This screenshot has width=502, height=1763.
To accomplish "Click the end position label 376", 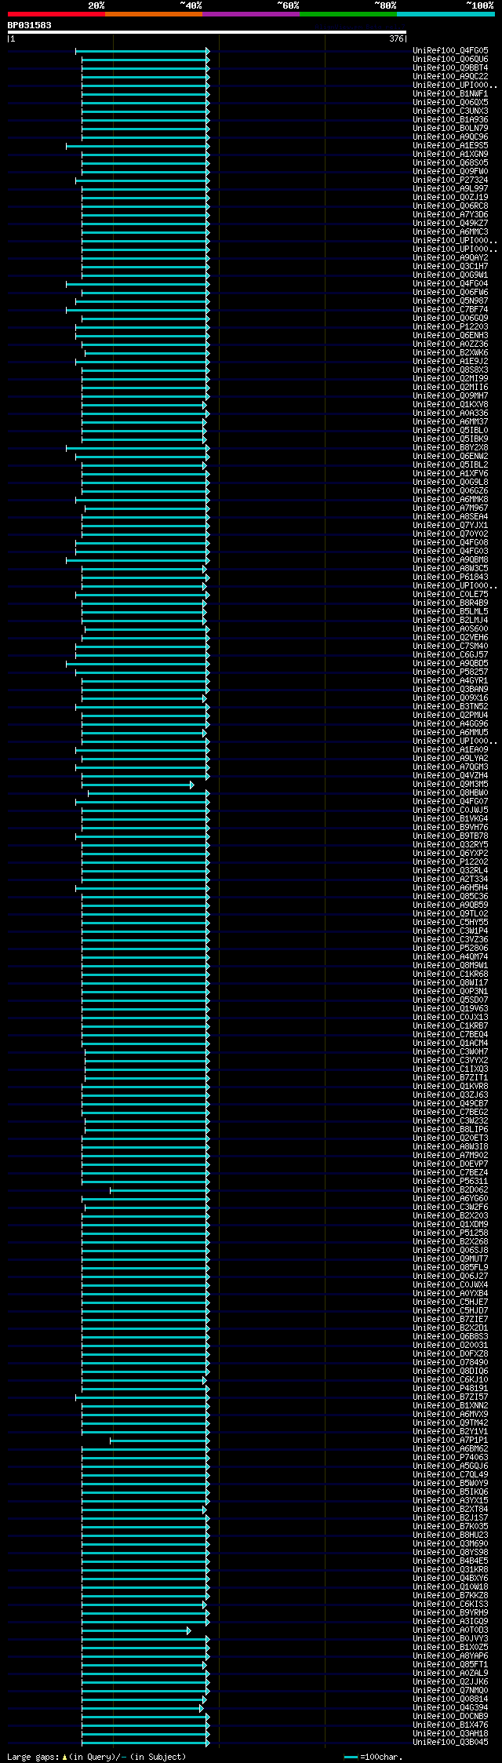I will (x=396, y=38).
